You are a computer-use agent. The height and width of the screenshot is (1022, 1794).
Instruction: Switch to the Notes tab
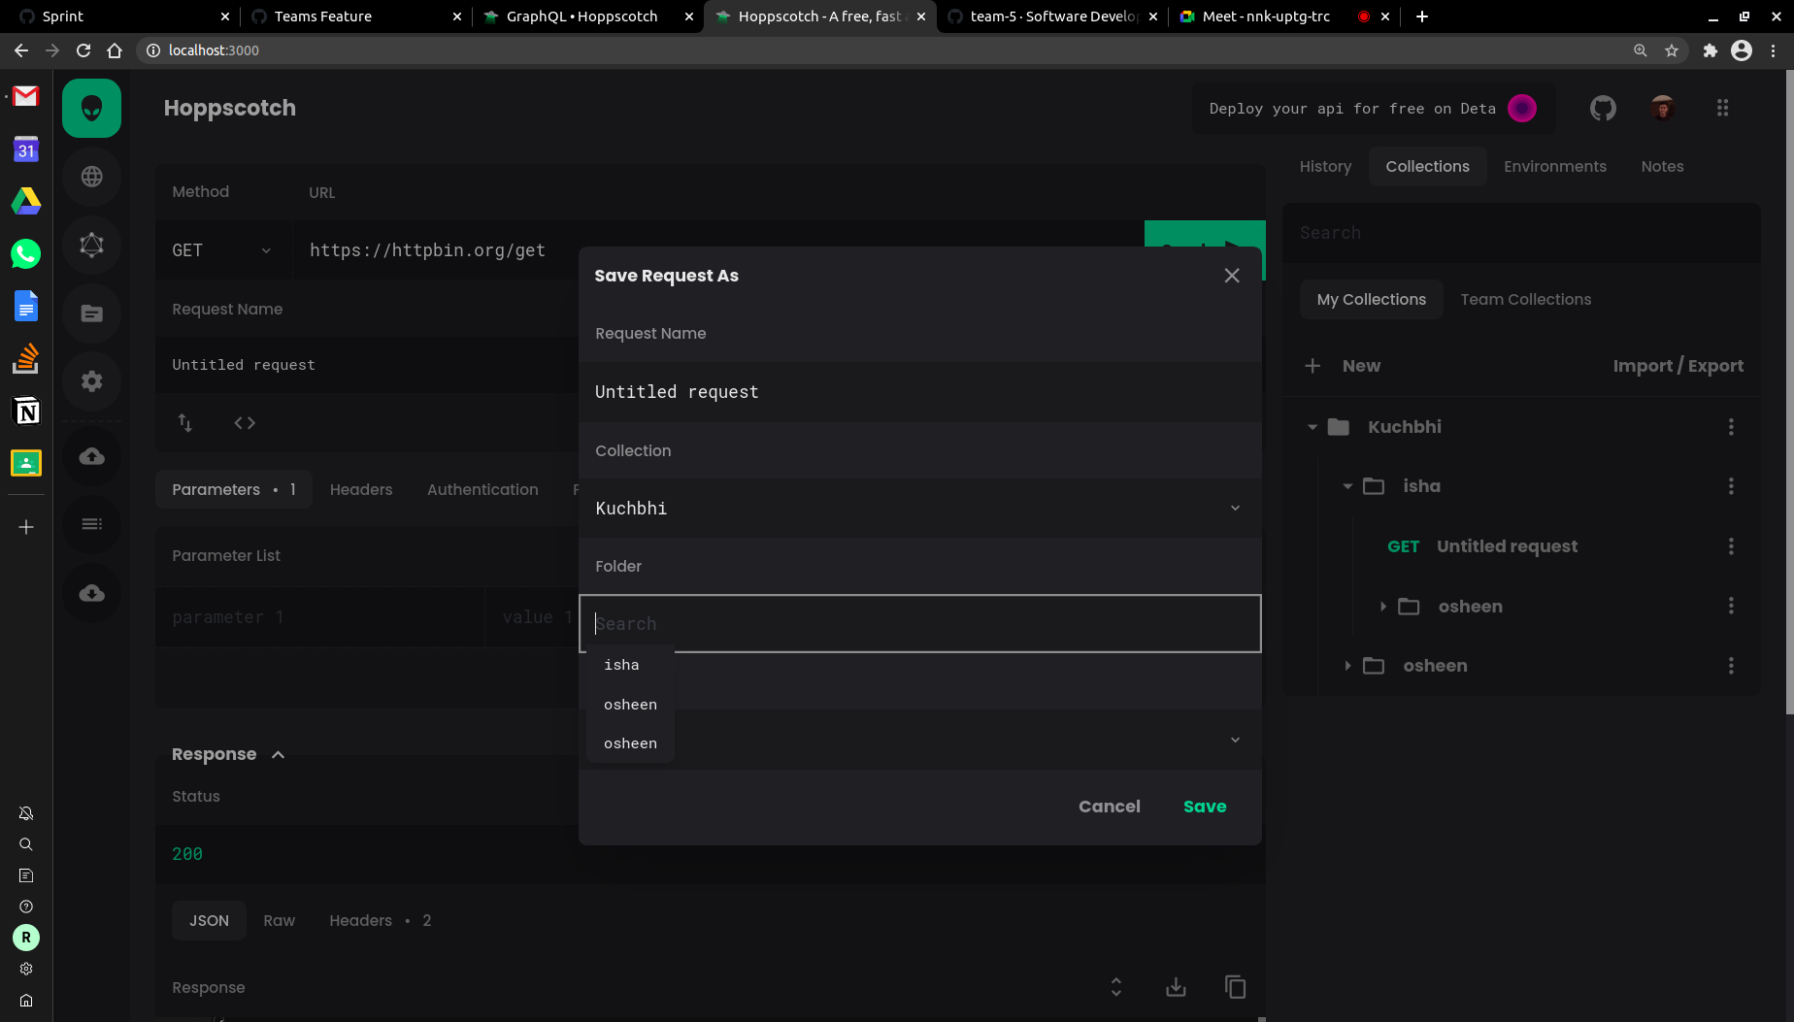1662,166
